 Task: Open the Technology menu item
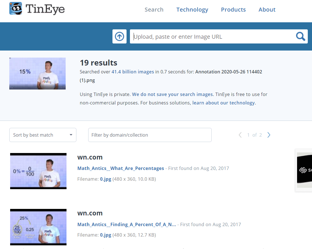[192, 10]
